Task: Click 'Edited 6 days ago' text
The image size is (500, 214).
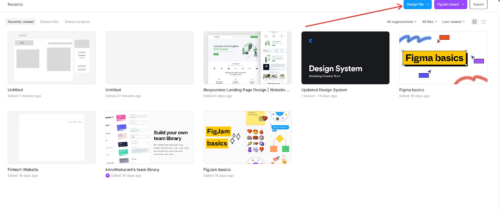Action: point(218,96)
